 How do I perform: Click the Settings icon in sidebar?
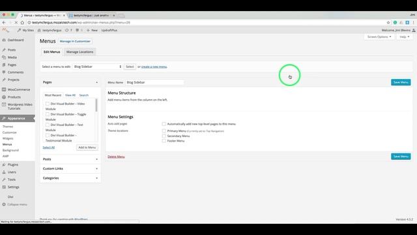pyautogui.click(x=4, y=187)
